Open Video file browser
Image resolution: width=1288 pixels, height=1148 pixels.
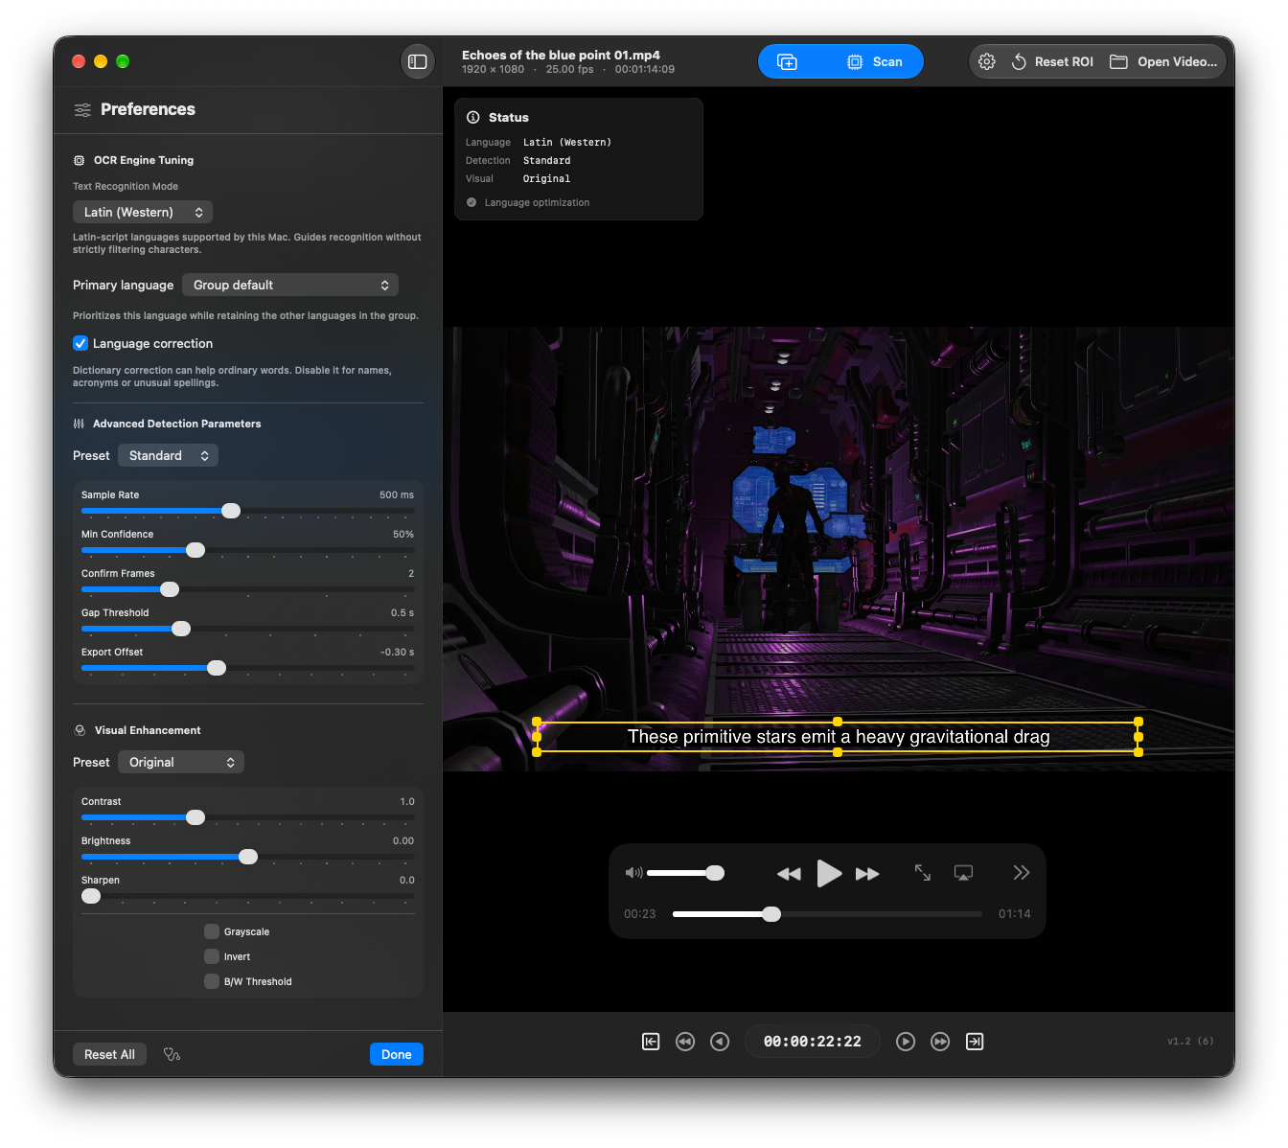1163,61
